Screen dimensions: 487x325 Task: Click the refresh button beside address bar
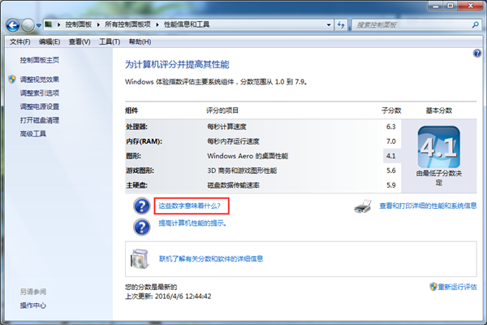[341, 25]
